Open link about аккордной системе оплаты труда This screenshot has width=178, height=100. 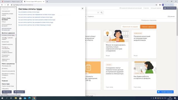[36, 22]
